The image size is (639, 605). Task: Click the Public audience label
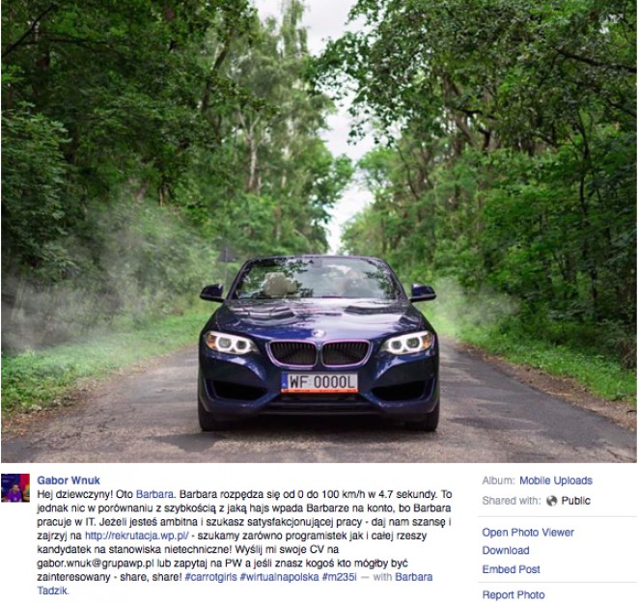(575, 501)
